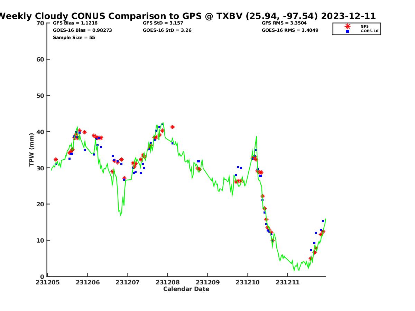Select the isolated GFS asterisk after 231208
The height and width of the screenshot is (311, 415).
(x=173, y=127)
